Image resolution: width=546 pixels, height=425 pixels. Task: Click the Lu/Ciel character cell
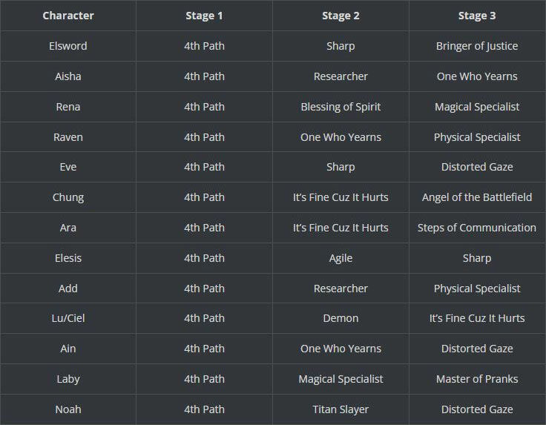click(x=68, y=318)
